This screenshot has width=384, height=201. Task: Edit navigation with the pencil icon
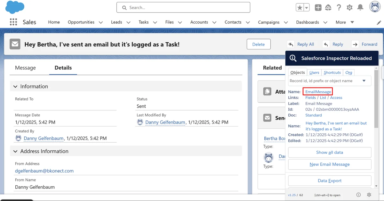pos(379,22)
